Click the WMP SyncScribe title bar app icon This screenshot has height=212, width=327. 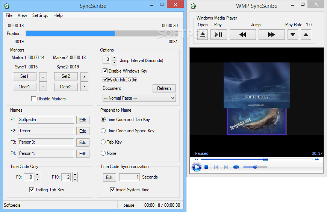(193, 6)
